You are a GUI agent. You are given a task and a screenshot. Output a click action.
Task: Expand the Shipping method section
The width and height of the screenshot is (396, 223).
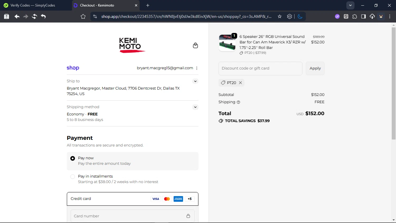[195, 107]
